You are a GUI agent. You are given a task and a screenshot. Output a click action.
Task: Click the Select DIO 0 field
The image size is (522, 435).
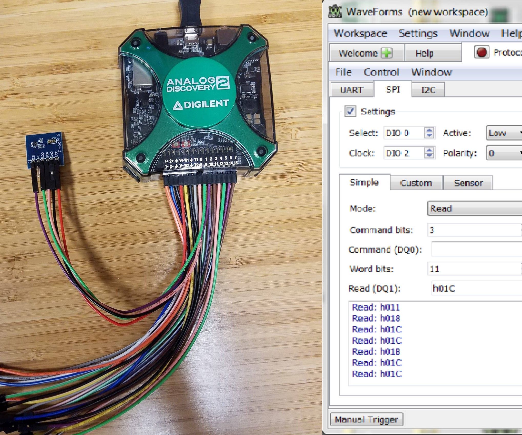(x=404, y=133)
